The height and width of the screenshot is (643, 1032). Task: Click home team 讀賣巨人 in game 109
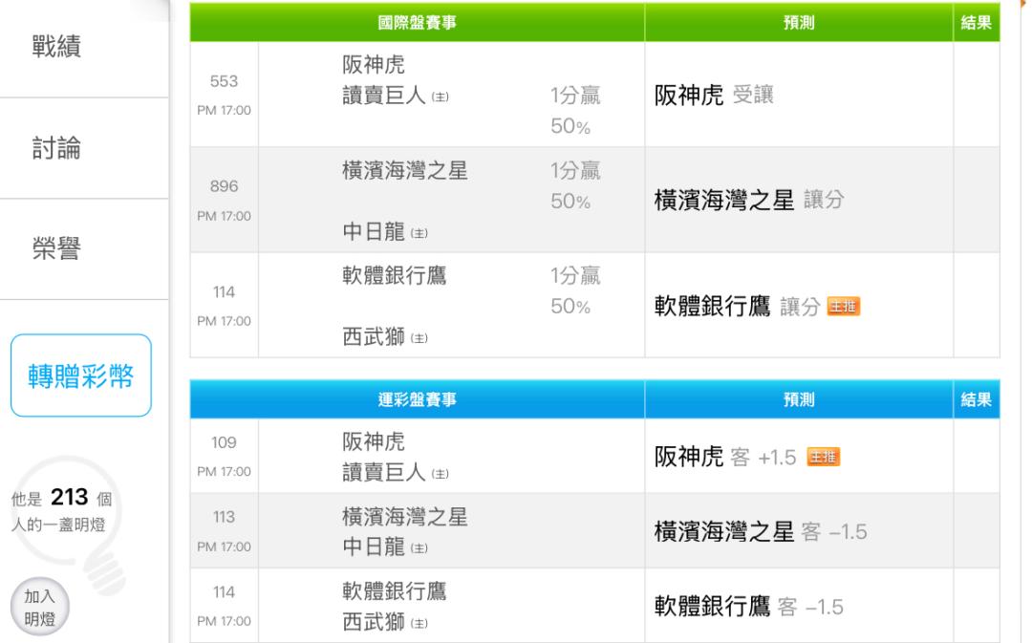(384, 473)
